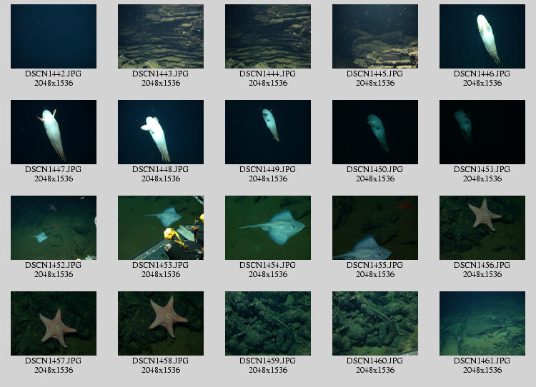Open the DSCN1442.JPG dark water thumbnail
Screen dimensions: 536x387
54,36
